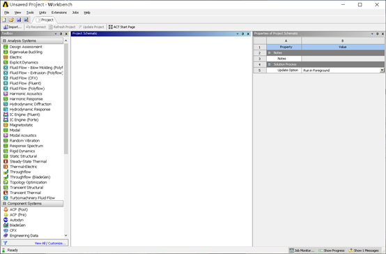Open the Help menu
Screen dimensions: 386x254
click(x=87, y=13)
